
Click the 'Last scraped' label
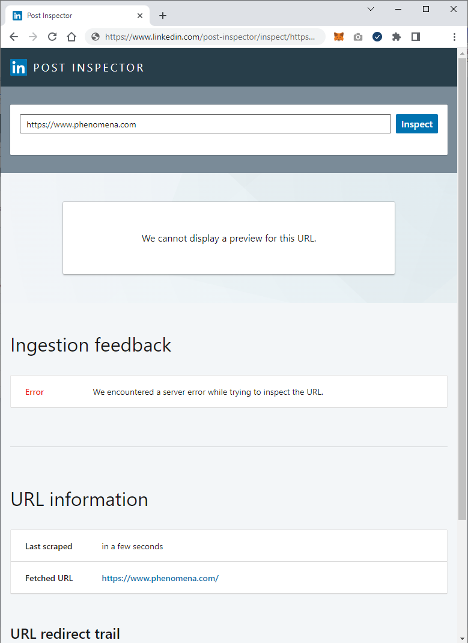tap(49, 547)
